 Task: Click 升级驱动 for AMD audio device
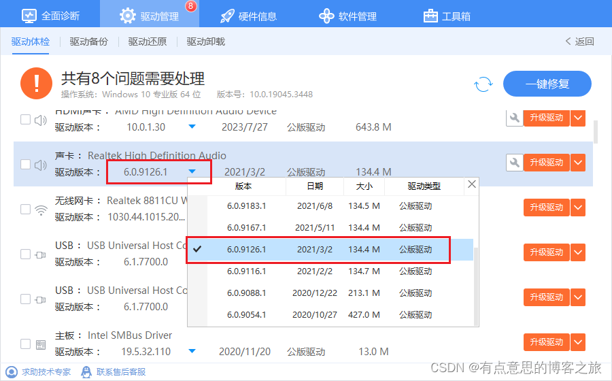(547, 118)
